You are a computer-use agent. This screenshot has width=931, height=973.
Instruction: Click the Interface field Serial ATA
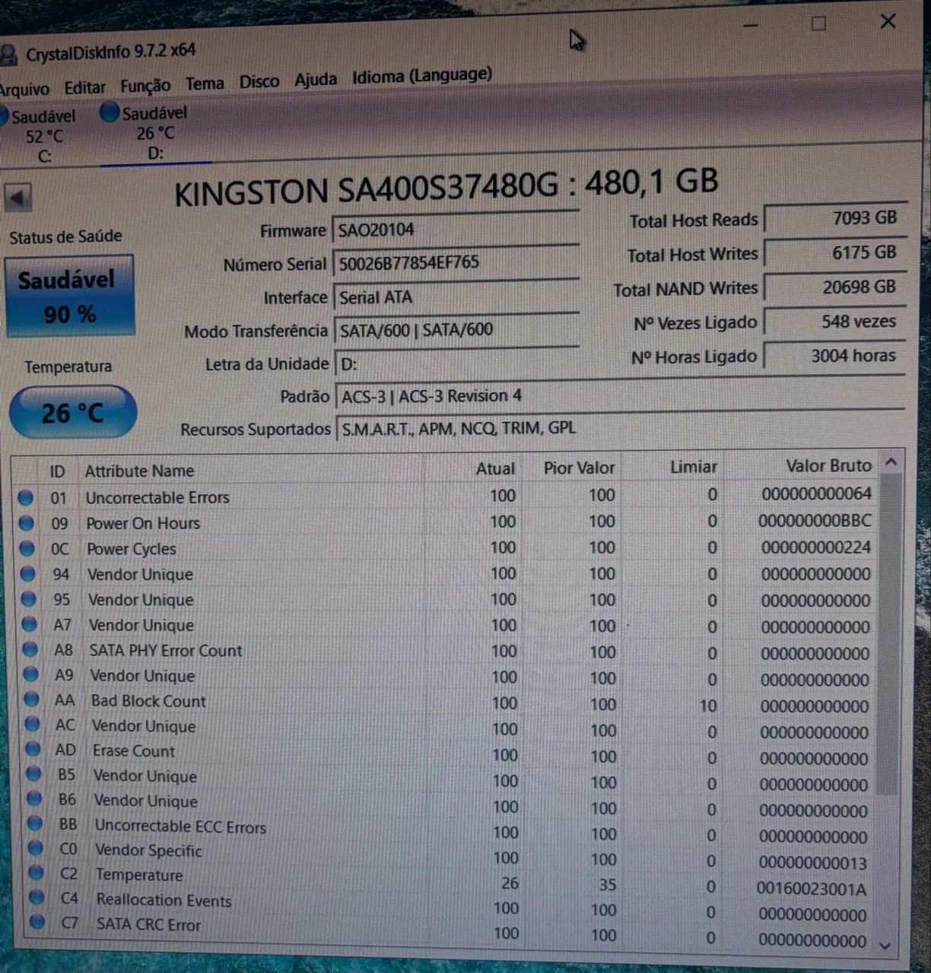point(456,297)
